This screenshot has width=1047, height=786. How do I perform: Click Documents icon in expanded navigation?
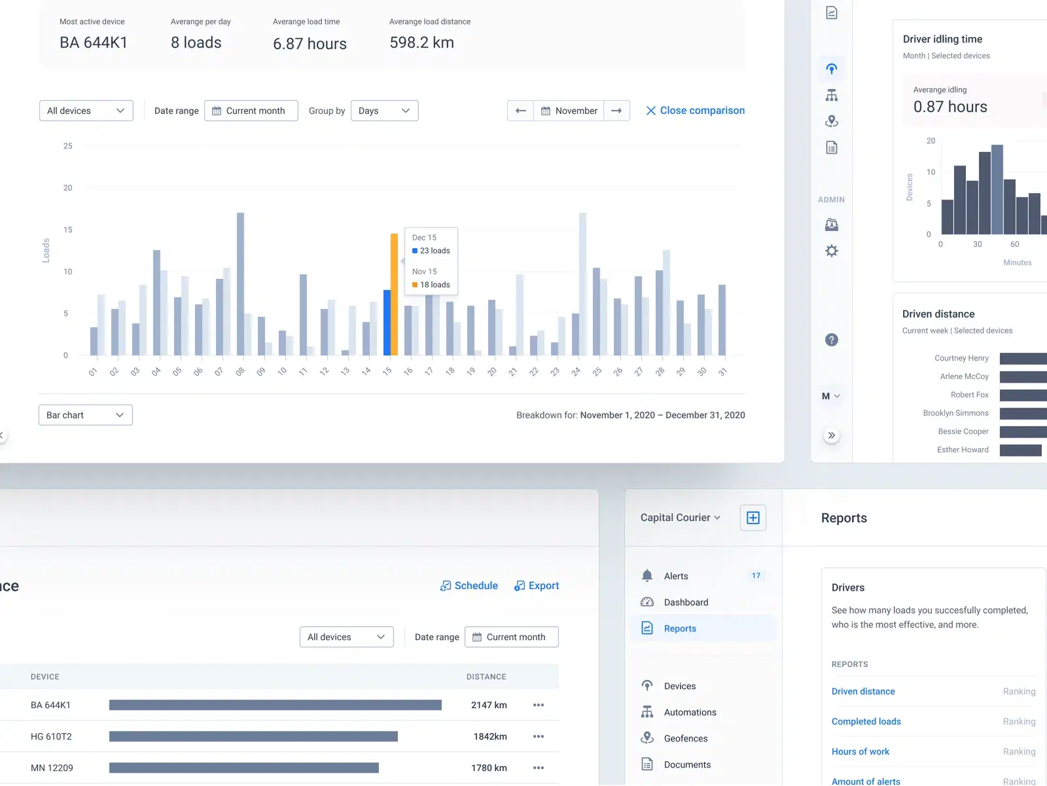click(647, 764)
